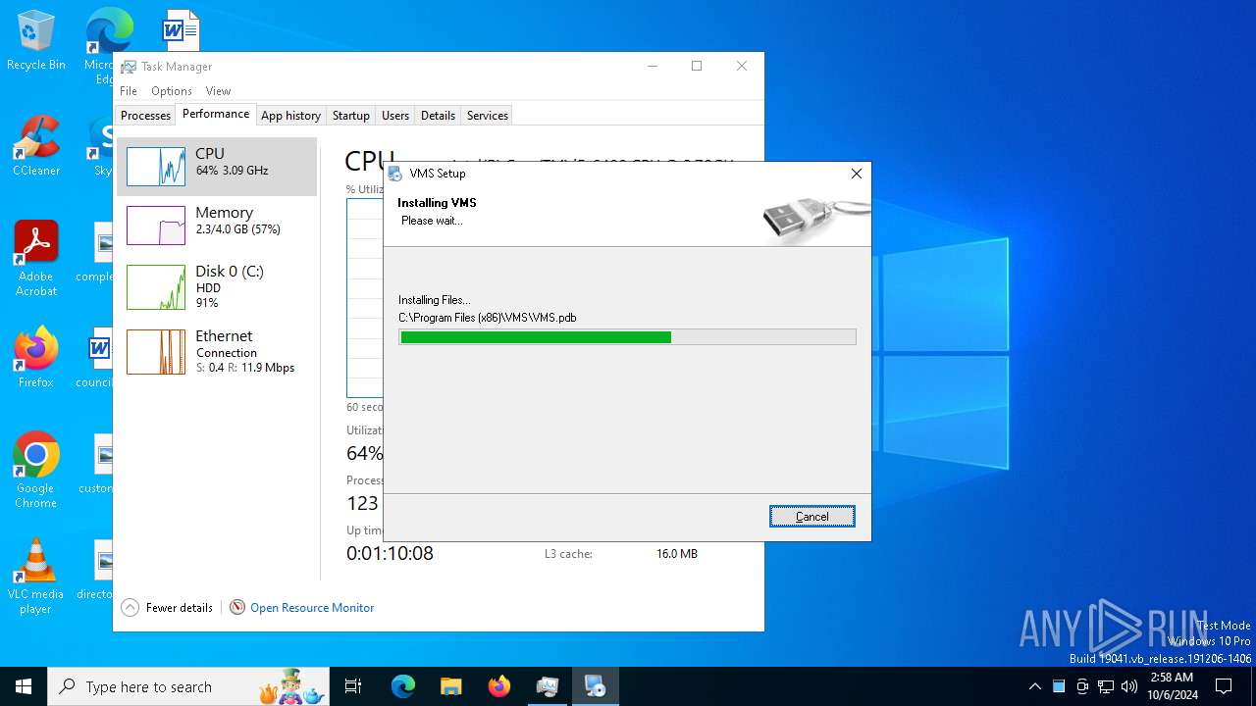
Task: Collapse view with Fewer details
Action: pos(167,608)
